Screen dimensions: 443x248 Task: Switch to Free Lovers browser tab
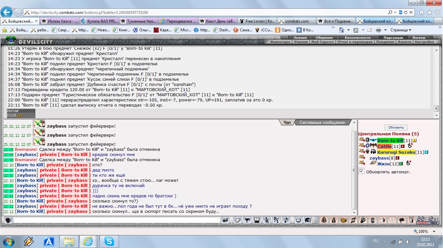[257, 21]
